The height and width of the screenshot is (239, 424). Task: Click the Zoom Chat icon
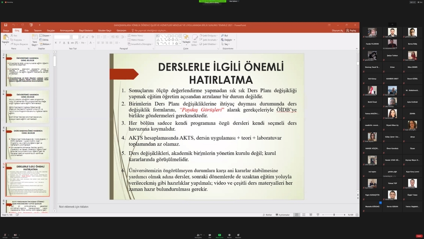(x=210, y=235)
